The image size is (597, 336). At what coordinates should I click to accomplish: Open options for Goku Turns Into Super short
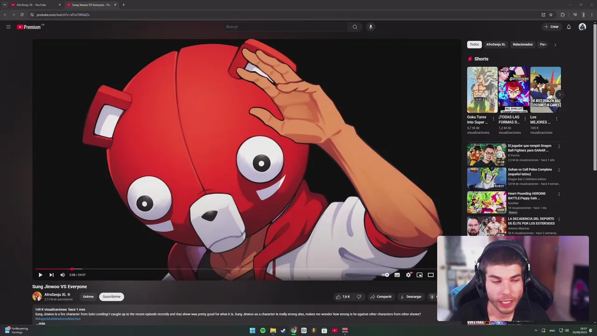point(493,119)
